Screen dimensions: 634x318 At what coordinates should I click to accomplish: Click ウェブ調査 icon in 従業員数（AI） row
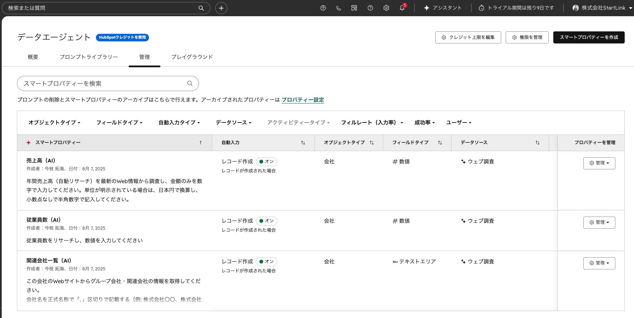coord(463,221)
